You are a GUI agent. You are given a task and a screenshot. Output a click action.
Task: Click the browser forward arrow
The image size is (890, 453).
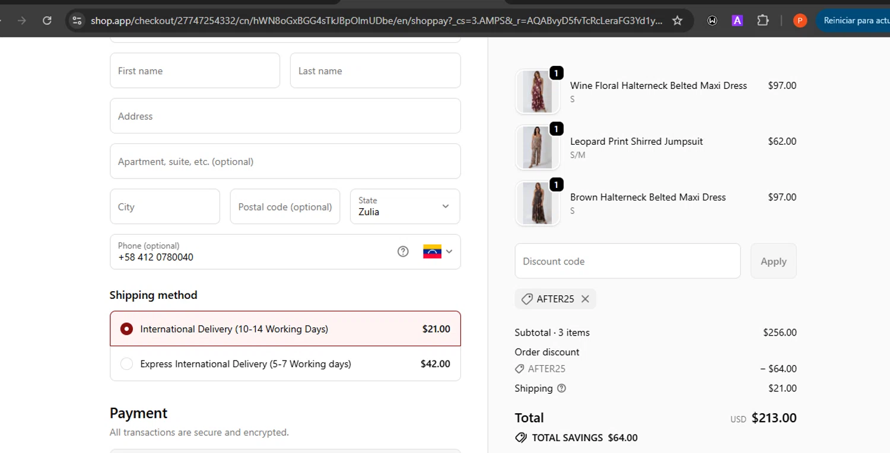[x=22, y=21]
